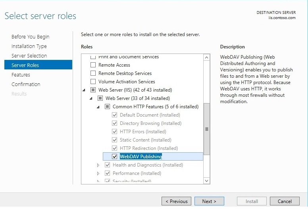Image resolution: width=308 pixels, height=209 pixels.
Task: Open the Server Selection step
Action: point(29,56)
